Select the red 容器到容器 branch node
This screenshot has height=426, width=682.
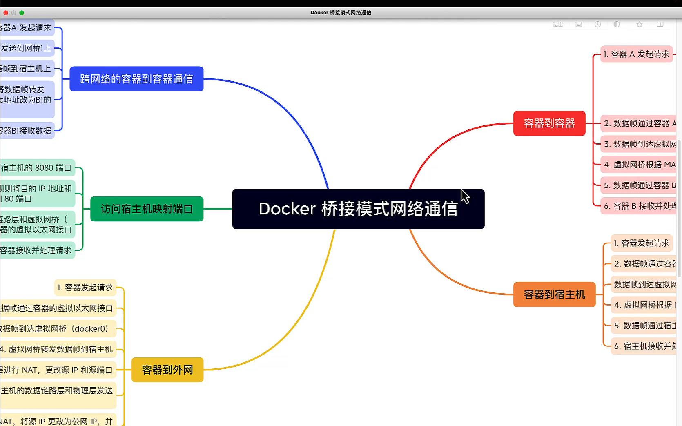tap(549, 123)
